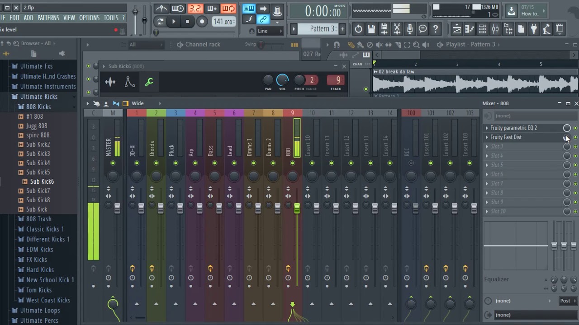Open the TOOLS menu
The height and width of the screenshot is (325, 579).
pyautogui.click(x=111, y=18)
